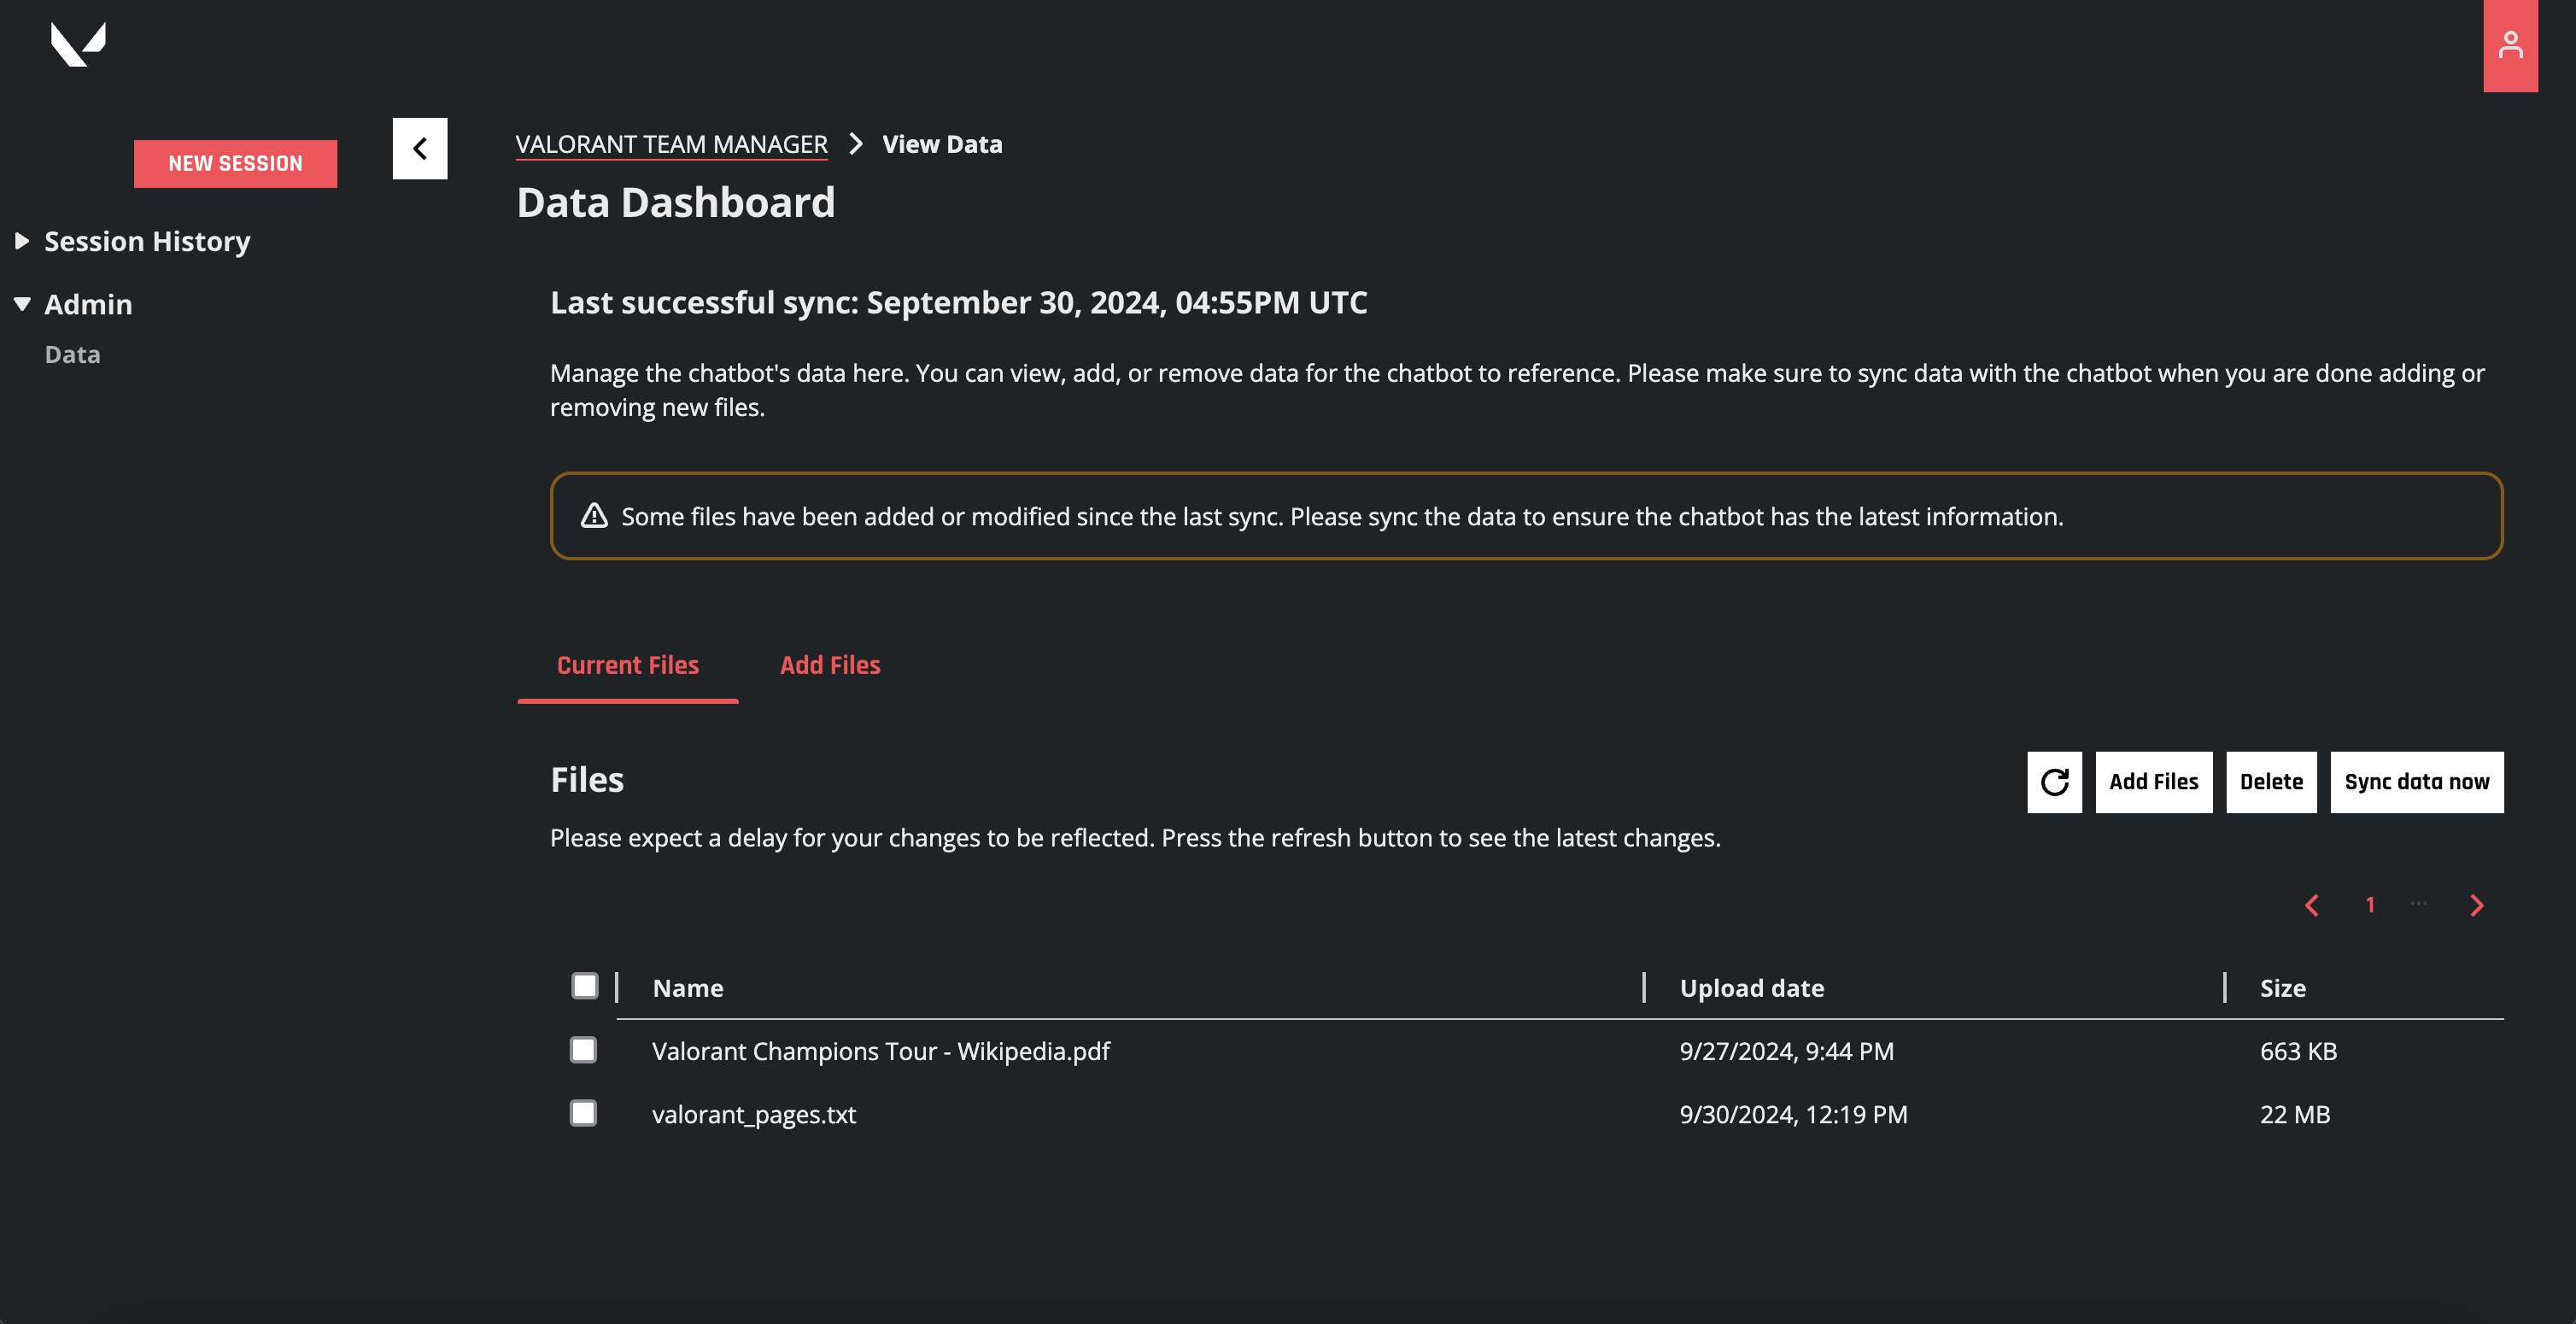Screen dimensions: 2576x1324
Task: Check the Valorant Champions Tour PDF checkbox
Action: click(x=583, y=1050)
